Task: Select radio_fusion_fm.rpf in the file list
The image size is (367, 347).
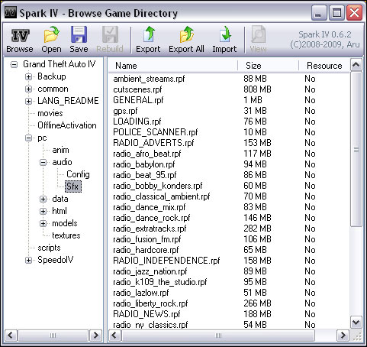Action: [147, 239]
